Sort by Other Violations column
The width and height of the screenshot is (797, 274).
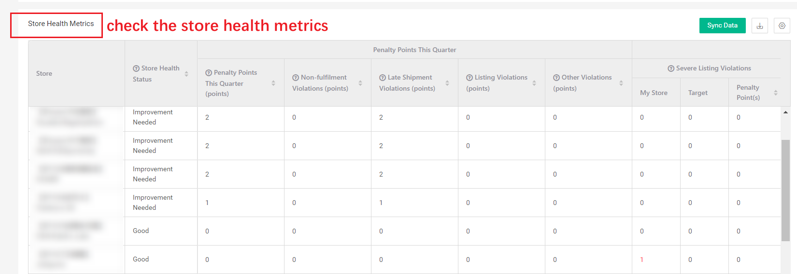[x=621, y=83]
